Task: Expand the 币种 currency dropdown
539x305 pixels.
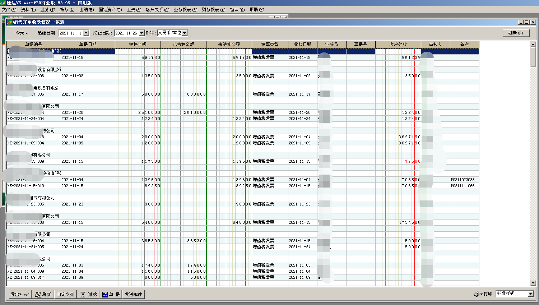Action: 185,33
